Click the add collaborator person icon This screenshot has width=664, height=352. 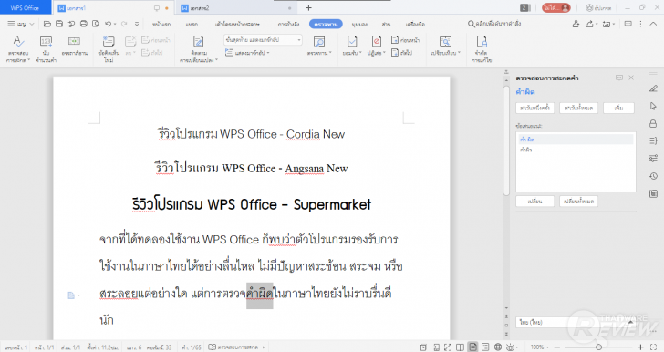pos(576,24)
